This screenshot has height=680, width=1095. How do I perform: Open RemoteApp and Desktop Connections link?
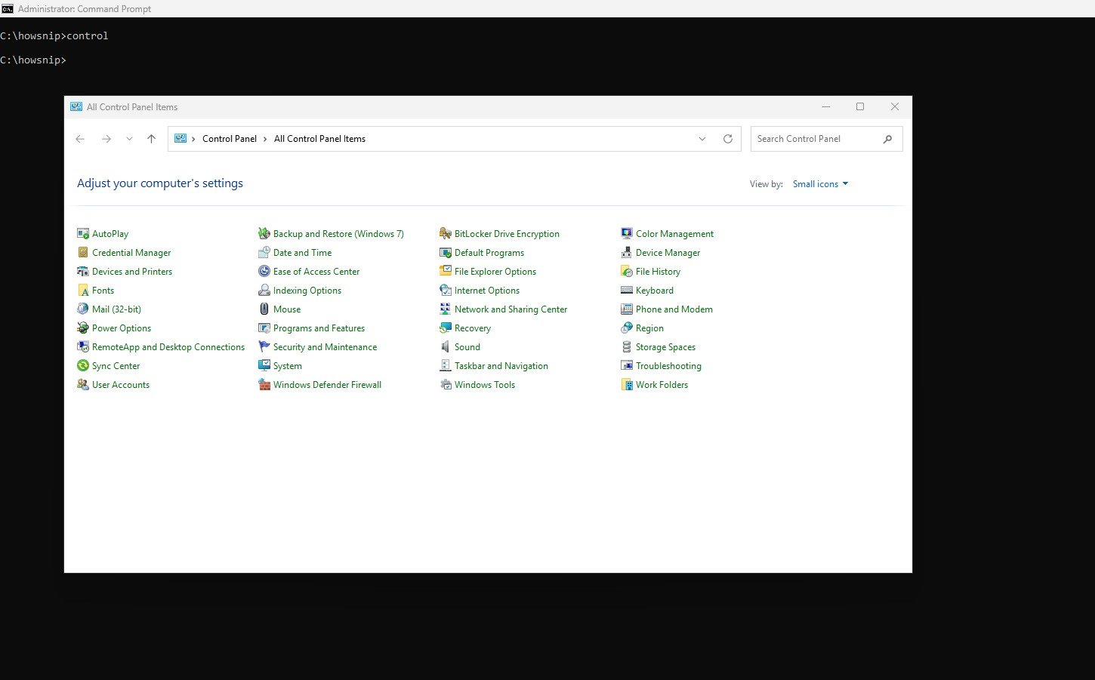[x=168, y=347]
